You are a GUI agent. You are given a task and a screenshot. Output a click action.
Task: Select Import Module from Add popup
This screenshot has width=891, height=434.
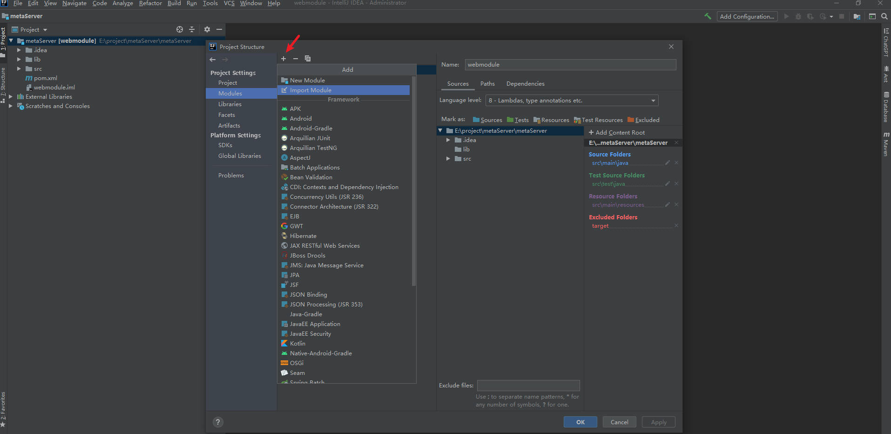click(x=344, y=90)
